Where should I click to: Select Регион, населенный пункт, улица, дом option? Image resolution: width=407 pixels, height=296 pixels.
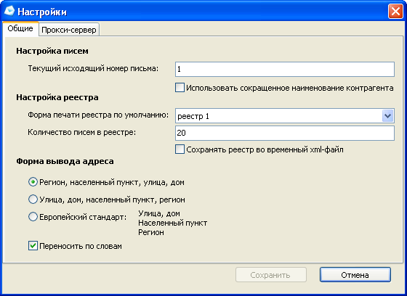tap(33, 182)
